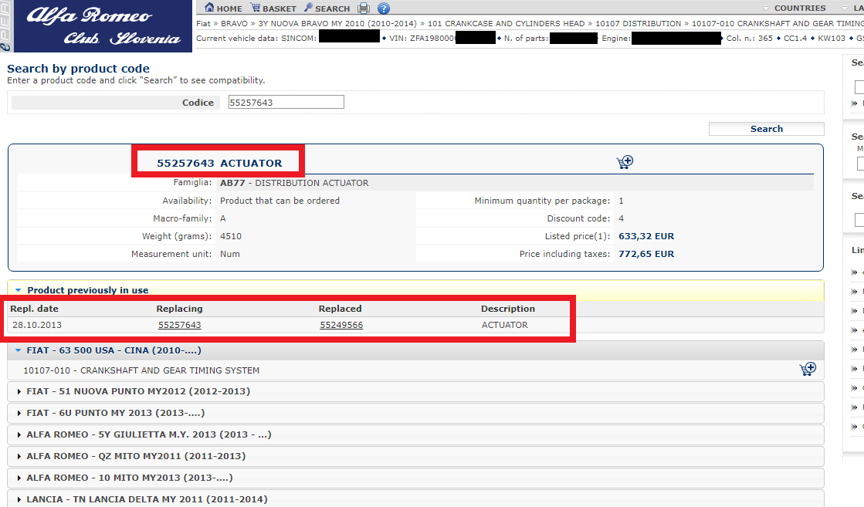Click the ACTUATOR description cell in replacement table

[505, 325]
